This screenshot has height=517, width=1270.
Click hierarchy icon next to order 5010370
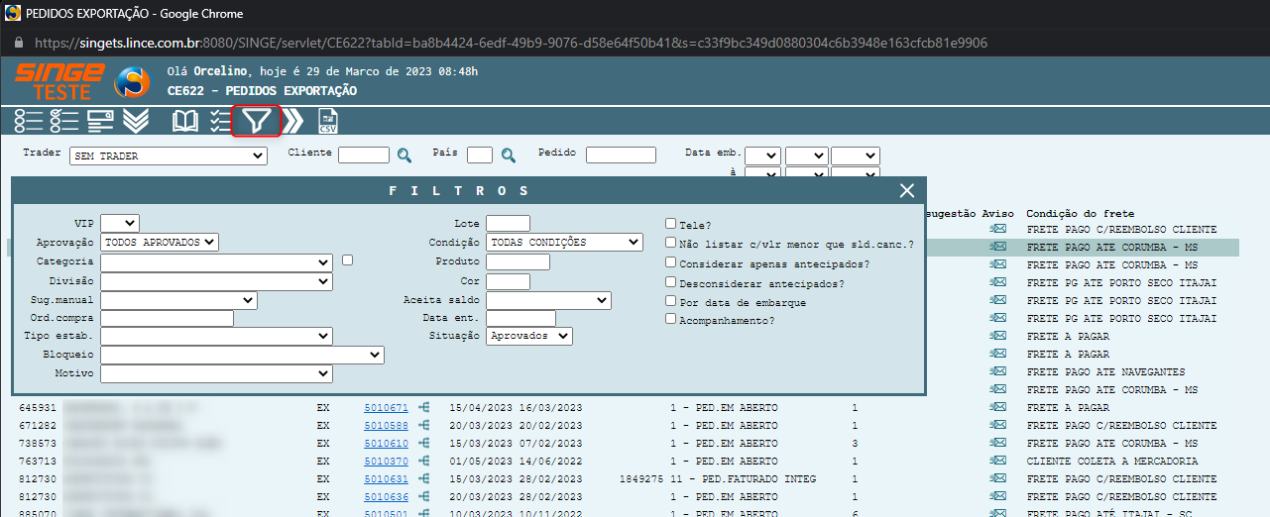click(424, 461)
